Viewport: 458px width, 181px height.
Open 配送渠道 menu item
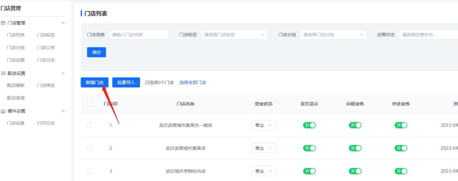[x=16, y=98]
